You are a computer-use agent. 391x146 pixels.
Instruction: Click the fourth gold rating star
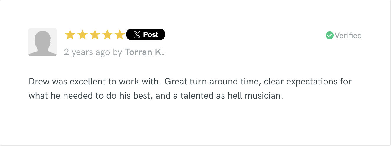107,35
